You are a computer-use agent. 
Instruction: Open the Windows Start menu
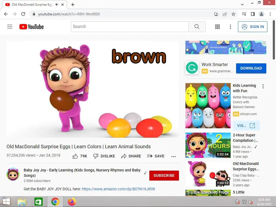click(x=6, y=202)
